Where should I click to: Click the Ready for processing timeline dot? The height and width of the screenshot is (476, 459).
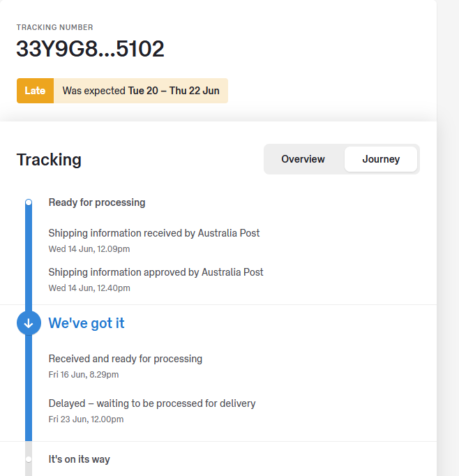pyautogui.click(x=29, y=202)
